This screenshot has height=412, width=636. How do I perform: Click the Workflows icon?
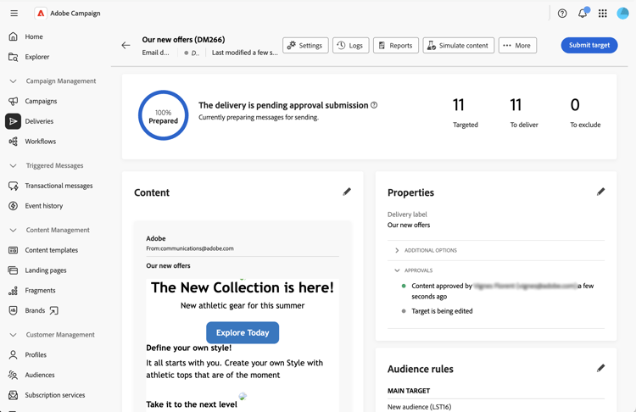tap(13, 141)
